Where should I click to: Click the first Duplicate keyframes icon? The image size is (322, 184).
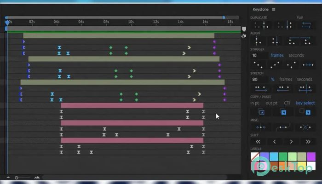[261, 25]
